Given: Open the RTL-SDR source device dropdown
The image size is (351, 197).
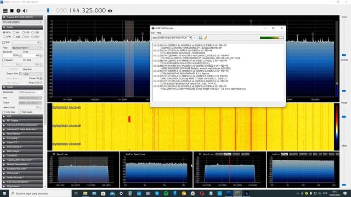Looking at the screenshot, I should [22, 22].
